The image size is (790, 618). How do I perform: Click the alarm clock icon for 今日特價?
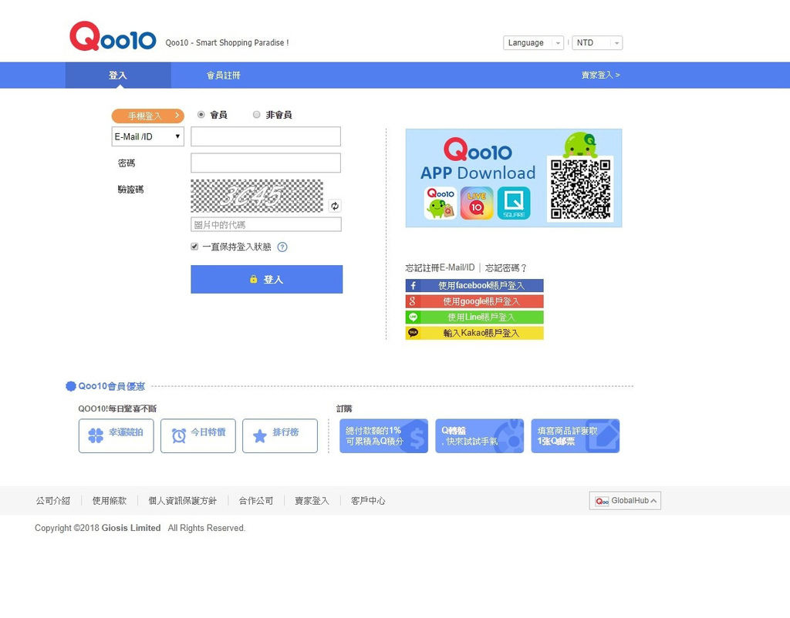pos(179,435)
